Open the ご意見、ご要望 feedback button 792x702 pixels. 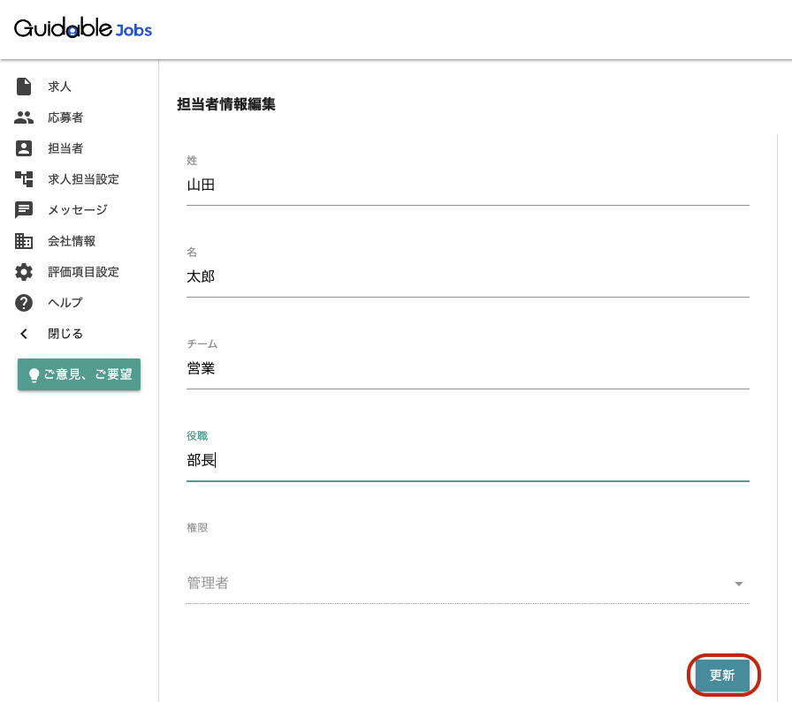point(80,374)
